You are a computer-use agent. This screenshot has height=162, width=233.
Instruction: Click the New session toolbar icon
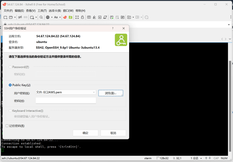(5, 17)
